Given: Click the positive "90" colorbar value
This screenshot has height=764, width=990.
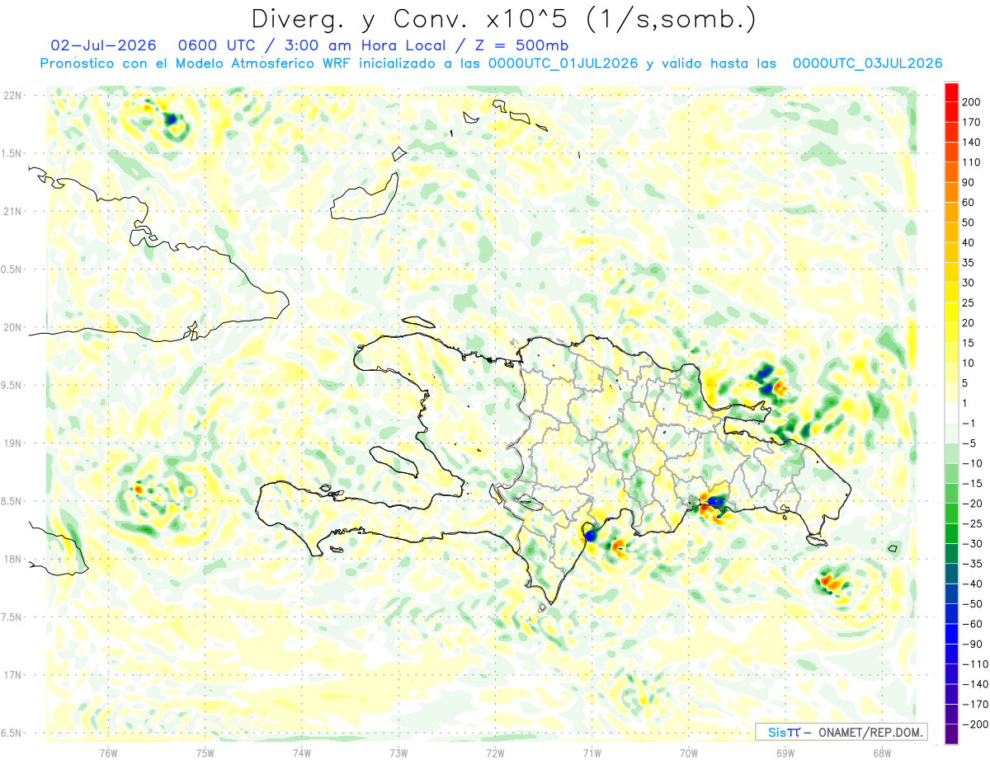Looking at the screenshot, I should coord(969,182).
